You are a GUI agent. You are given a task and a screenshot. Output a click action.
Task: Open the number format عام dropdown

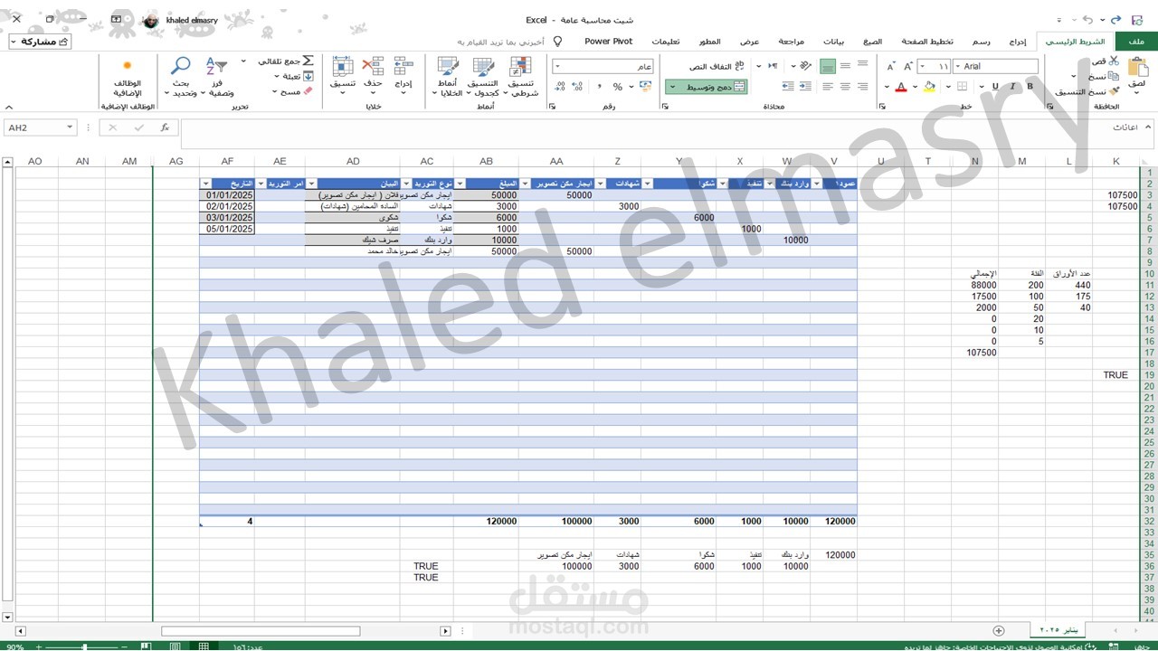556,66
